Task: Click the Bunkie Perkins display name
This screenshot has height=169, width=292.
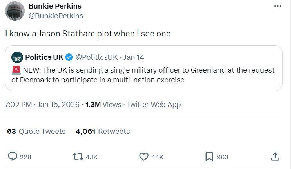Action: (x=55, y=6)
